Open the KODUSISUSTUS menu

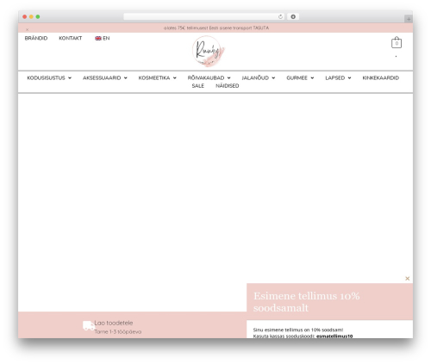point(46,77)
